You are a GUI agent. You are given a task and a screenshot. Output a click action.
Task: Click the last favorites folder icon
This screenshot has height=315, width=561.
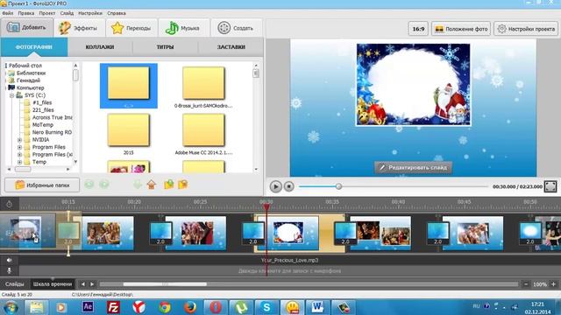pos(183,185)
